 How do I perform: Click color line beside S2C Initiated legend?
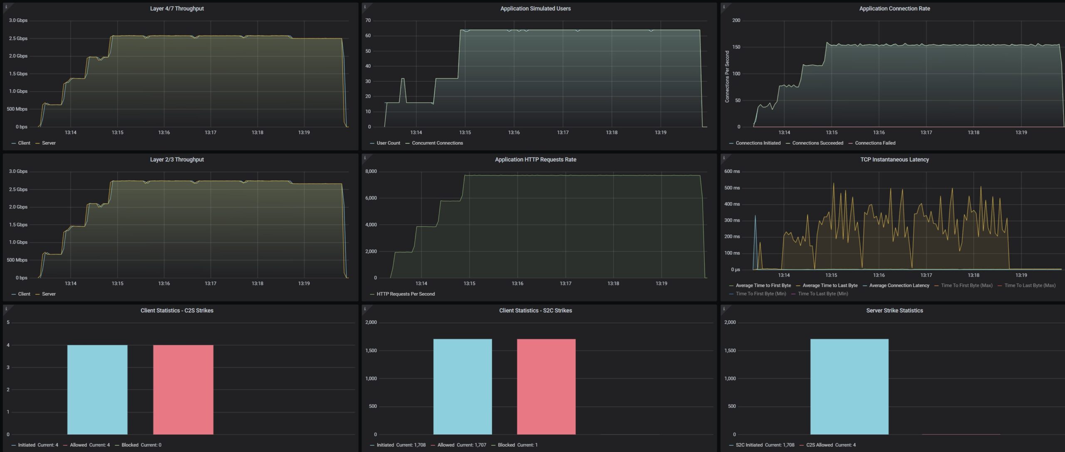(731, 445)
